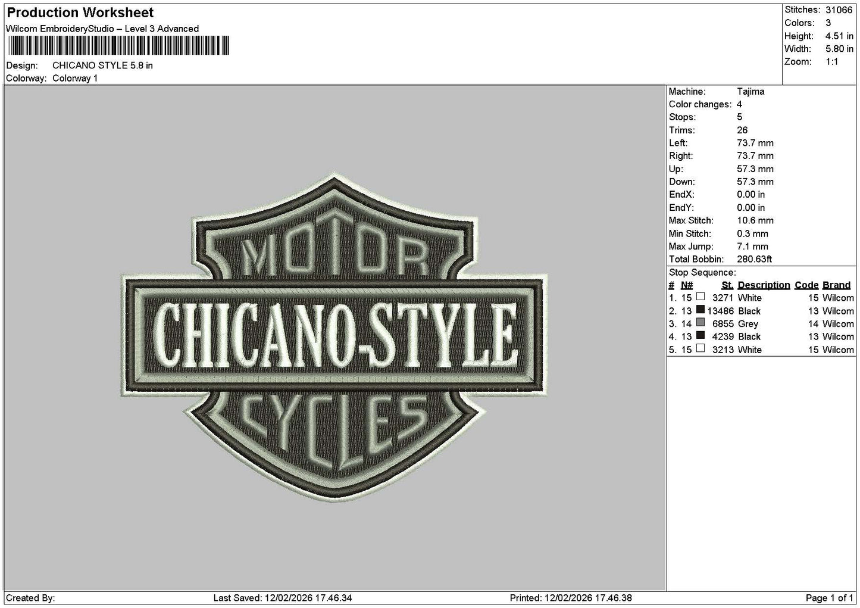This screenshot has height=608, width=860.
Task: Click the Up value 57.3 mm
Action: click(755, 169)
